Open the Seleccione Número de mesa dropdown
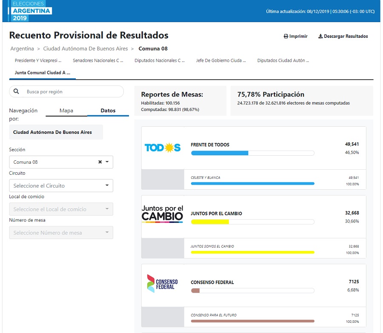This screenshot has height=333, width=383. pos(61,232)
